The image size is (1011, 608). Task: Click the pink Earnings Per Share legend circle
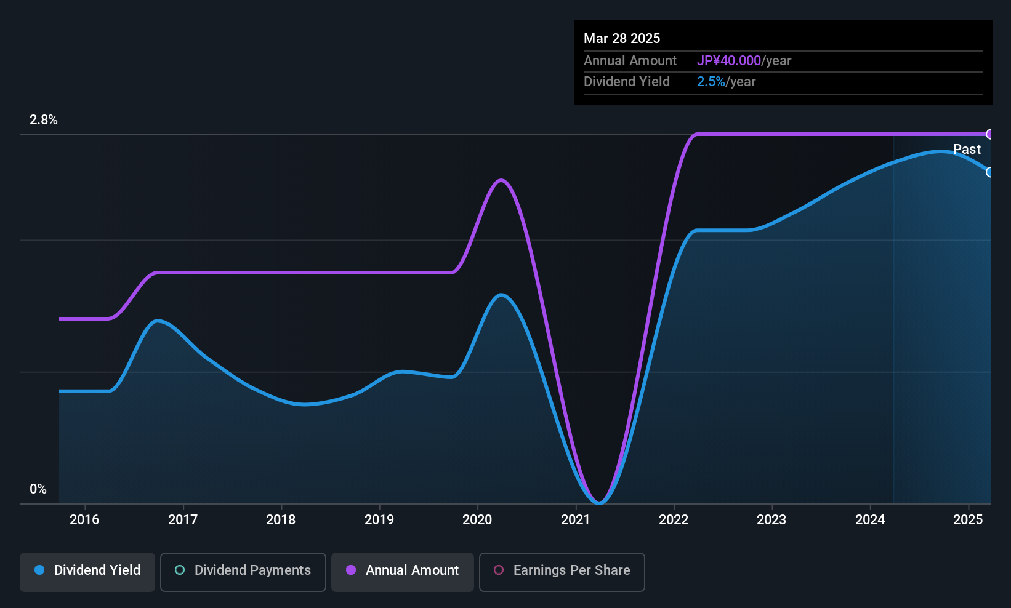tap(499, 570)
